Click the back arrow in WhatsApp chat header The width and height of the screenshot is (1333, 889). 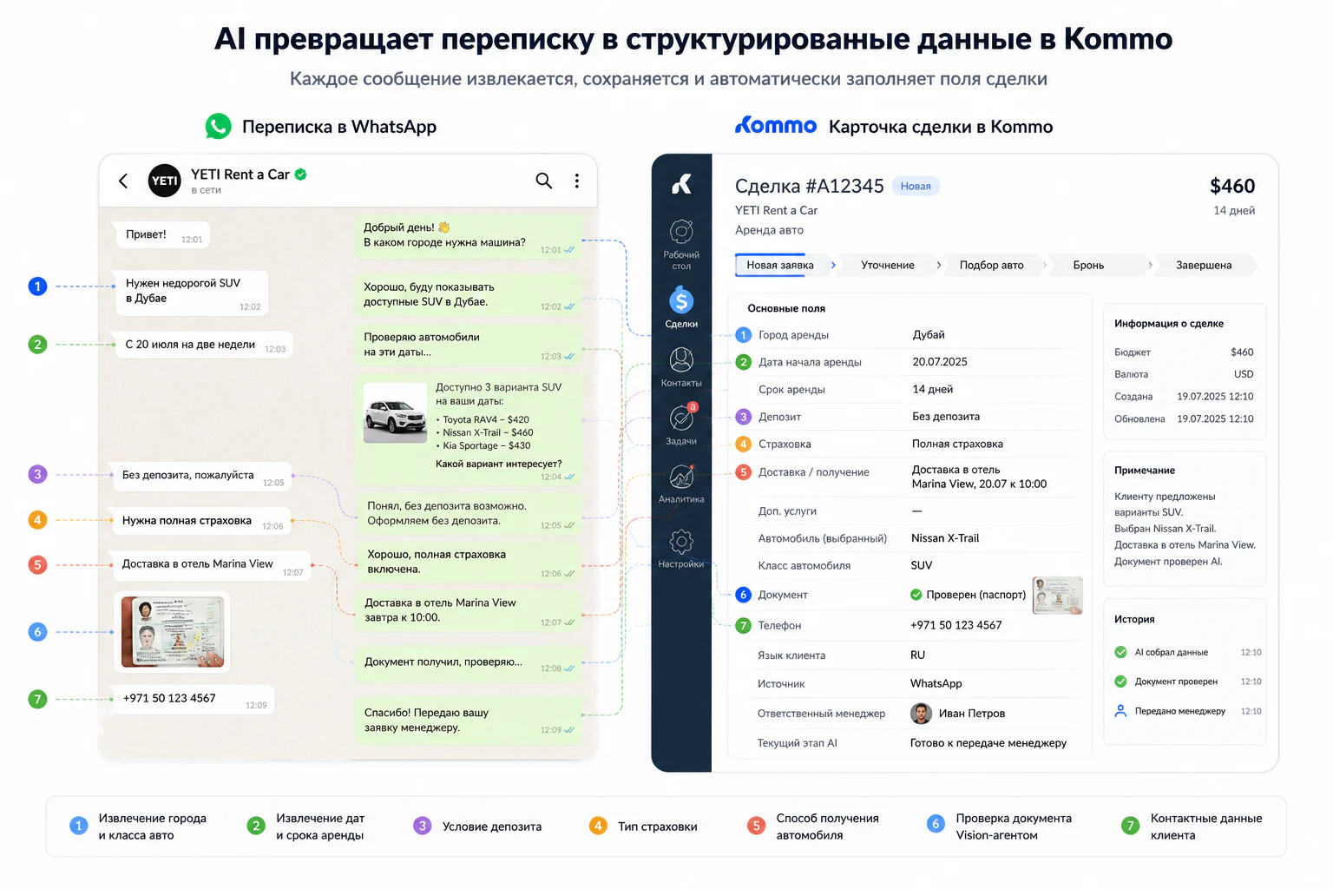click(x=123, y=181)
